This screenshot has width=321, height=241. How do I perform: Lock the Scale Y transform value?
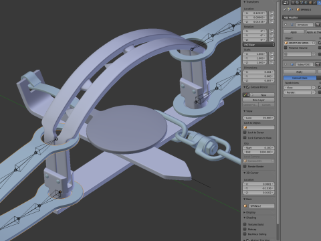pyautogui.click(x=272, y=58)
